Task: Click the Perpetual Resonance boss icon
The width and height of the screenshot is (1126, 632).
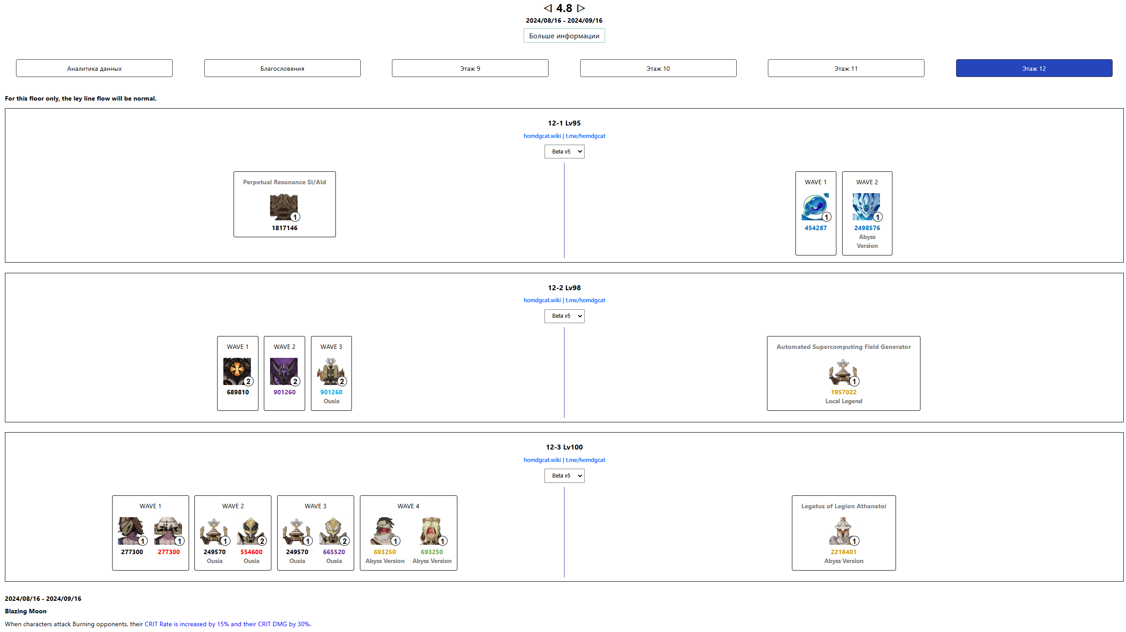Action: tap(284, 207)
